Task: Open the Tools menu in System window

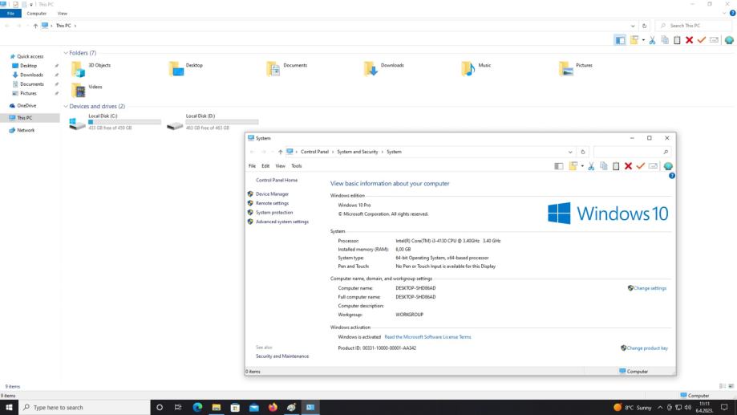Action: tap(296, 166)
